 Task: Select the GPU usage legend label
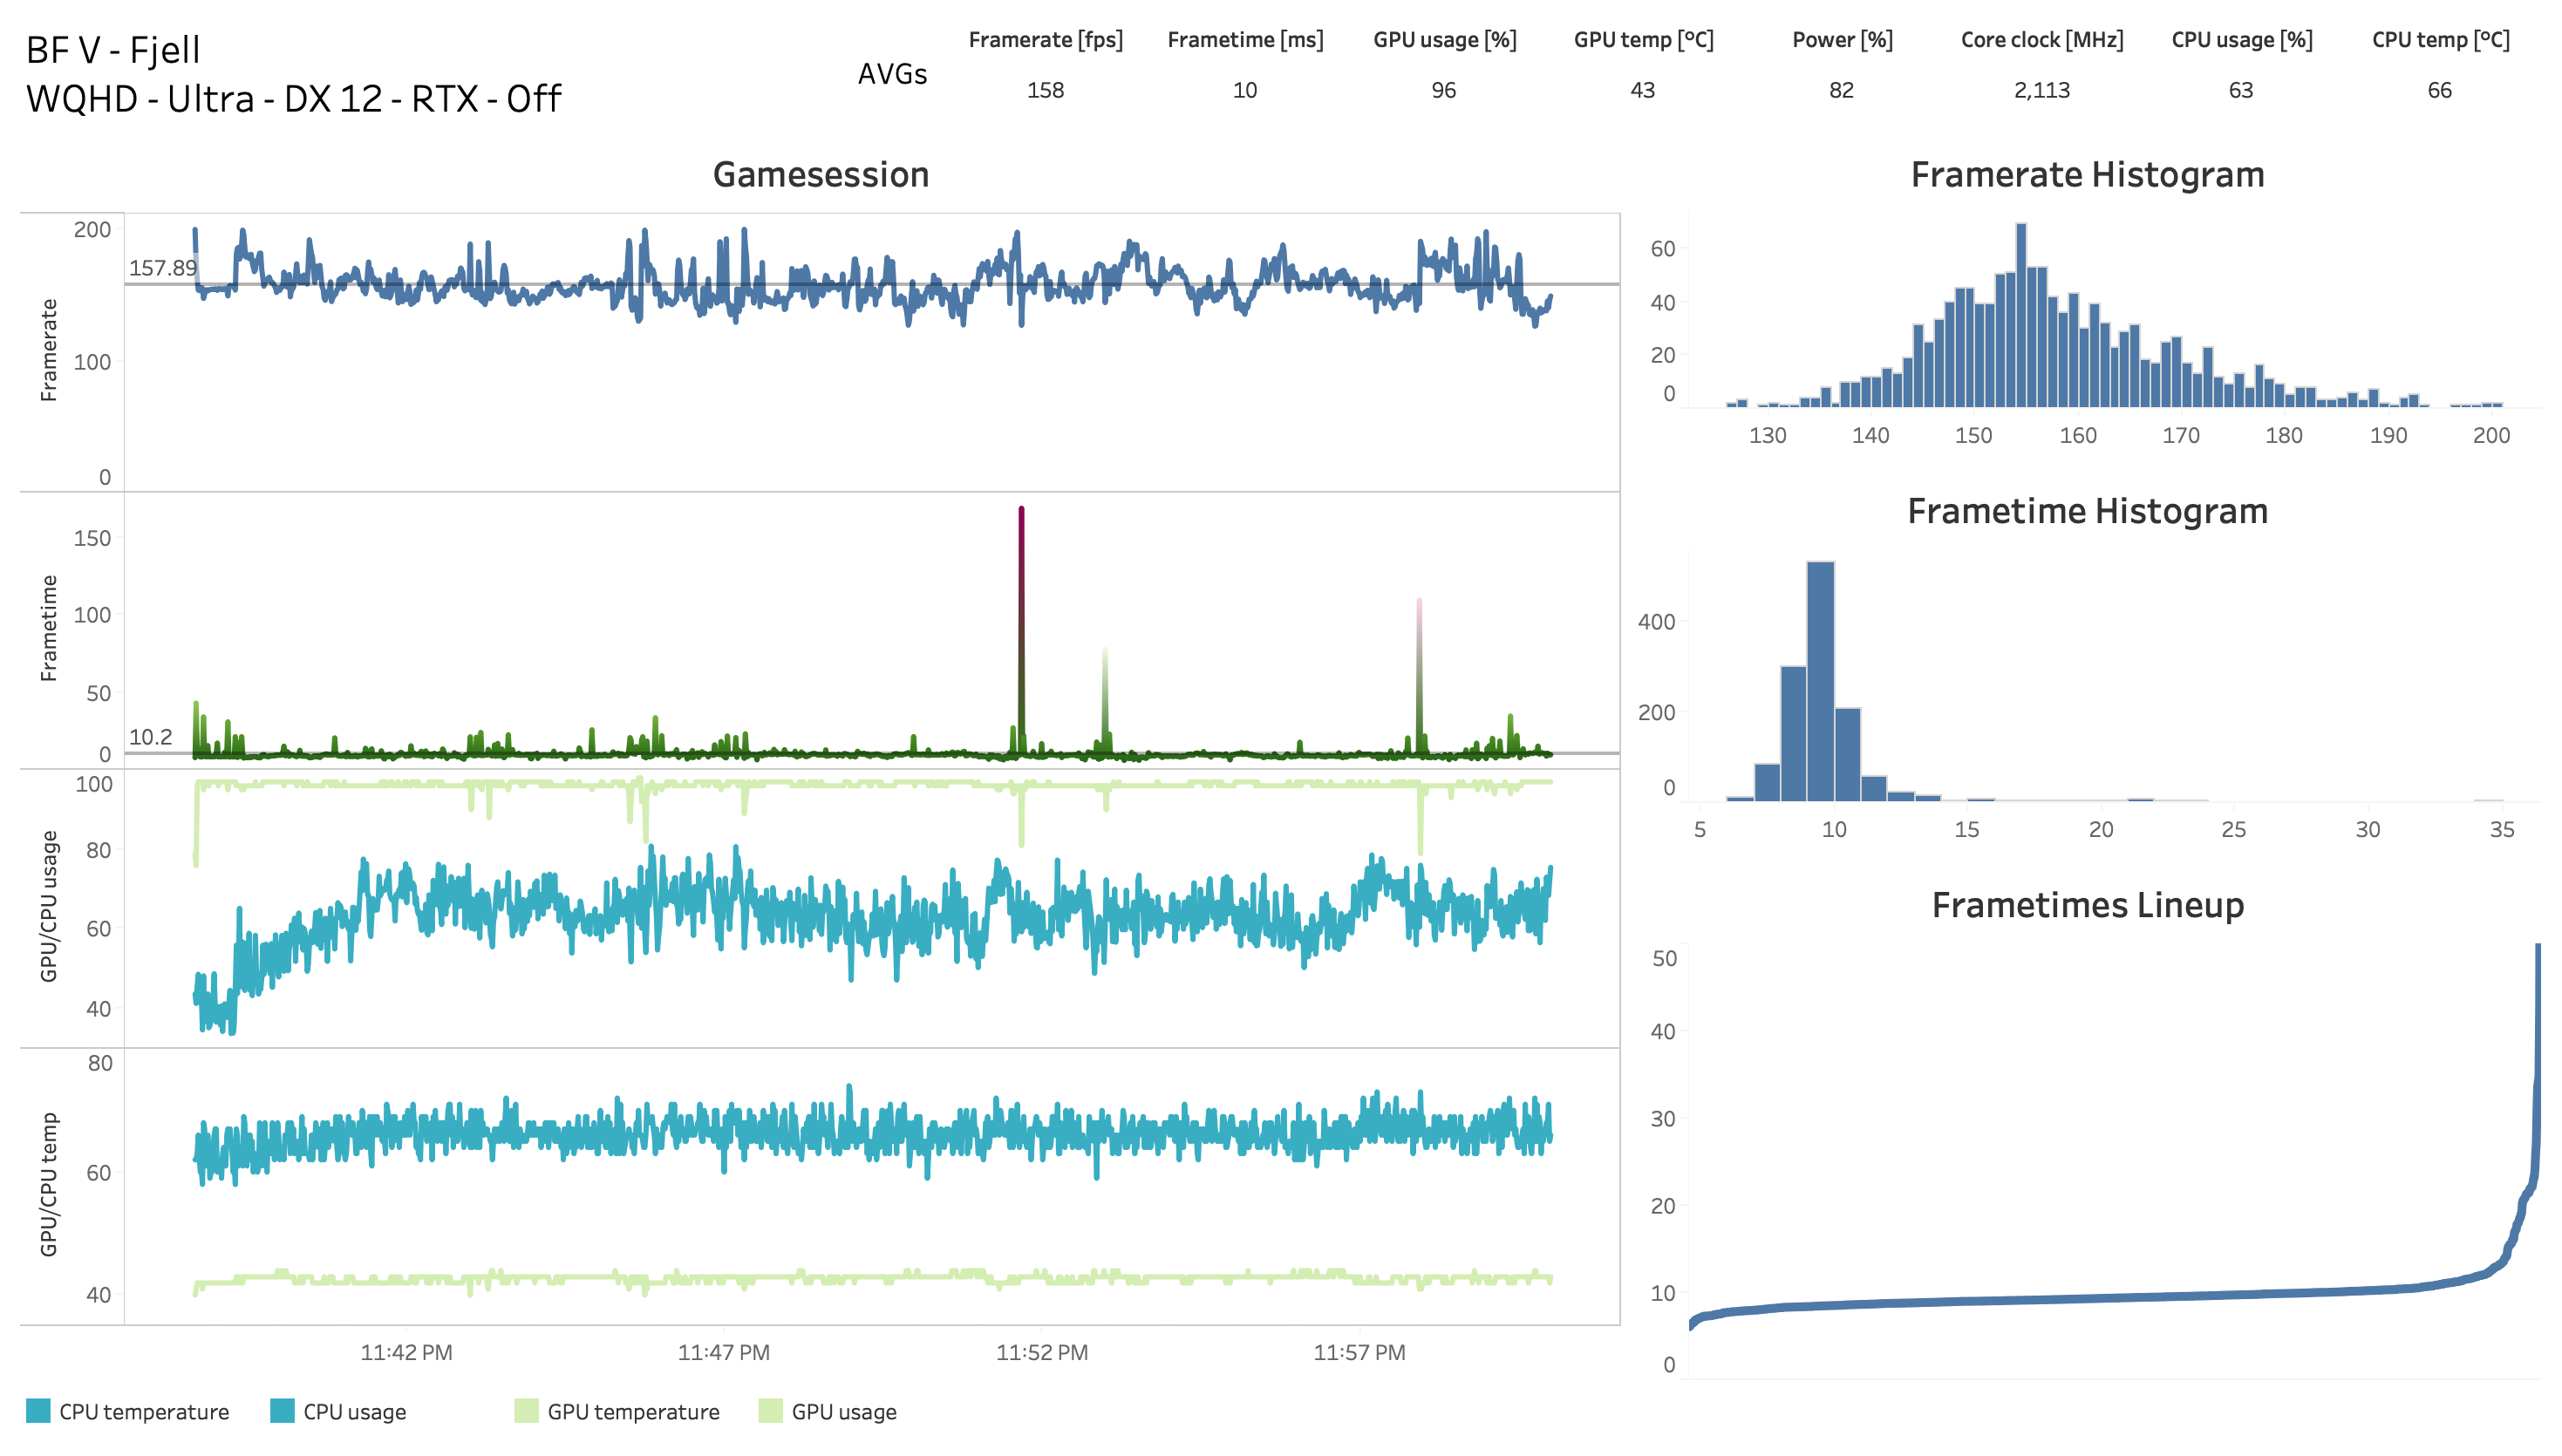pyautogui.click(x=843, y=1411)
